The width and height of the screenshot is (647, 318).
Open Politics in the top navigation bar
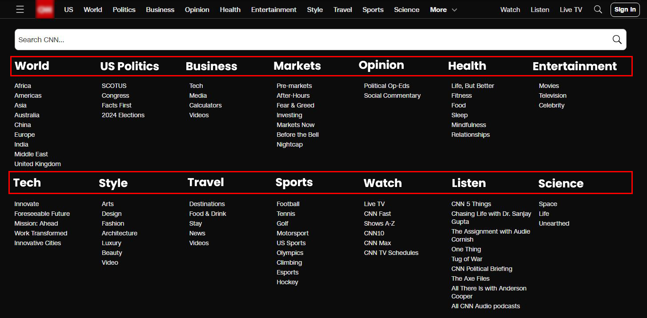coord(124,9)
